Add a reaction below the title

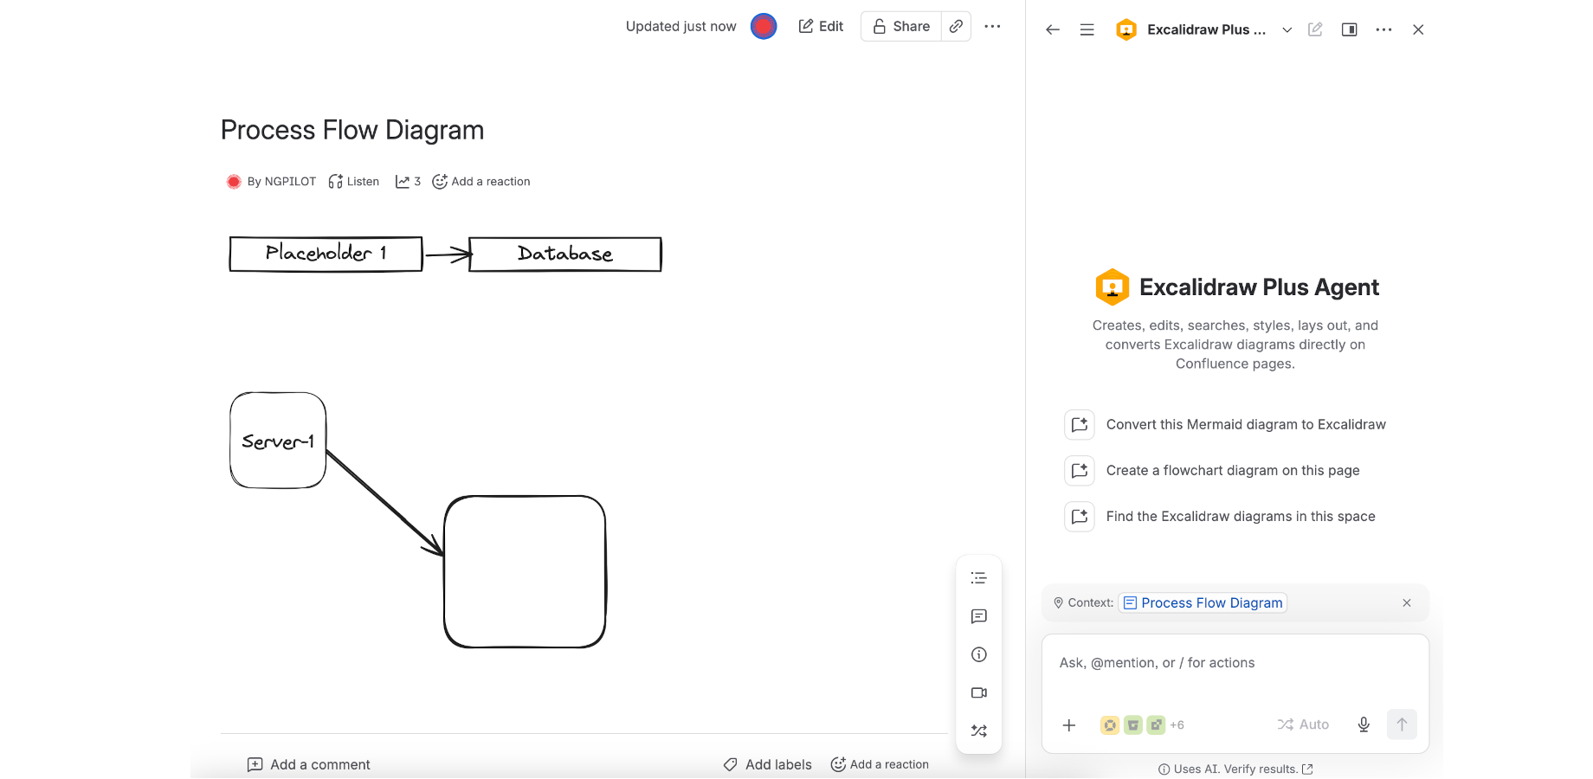pyautogui.click(x=481, y=182)
